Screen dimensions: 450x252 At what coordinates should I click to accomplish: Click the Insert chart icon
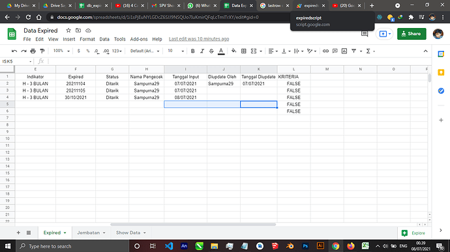point(344,51)
